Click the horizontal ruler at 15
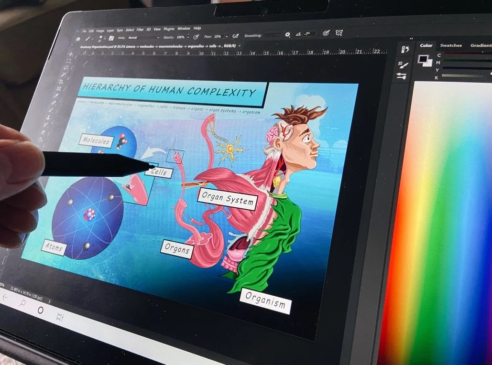 (266, 54)
